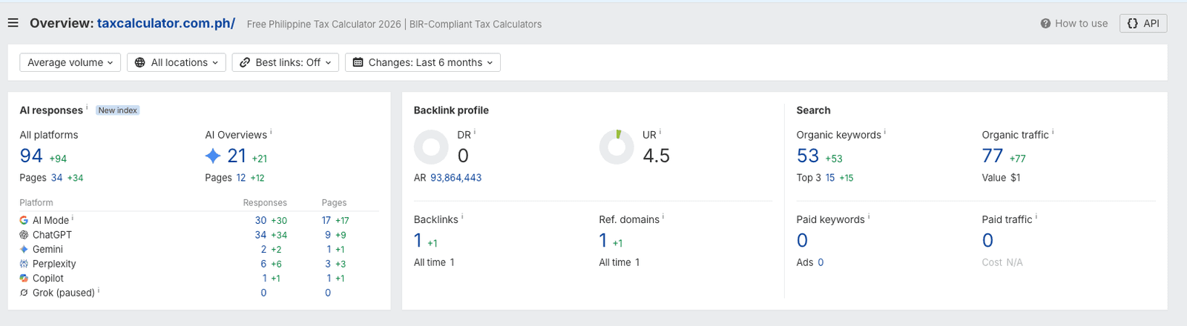The width and height of the screenshot is (1187, 326).
Task: Click info icon next to Paid traffic
Action: [1036, 216]
